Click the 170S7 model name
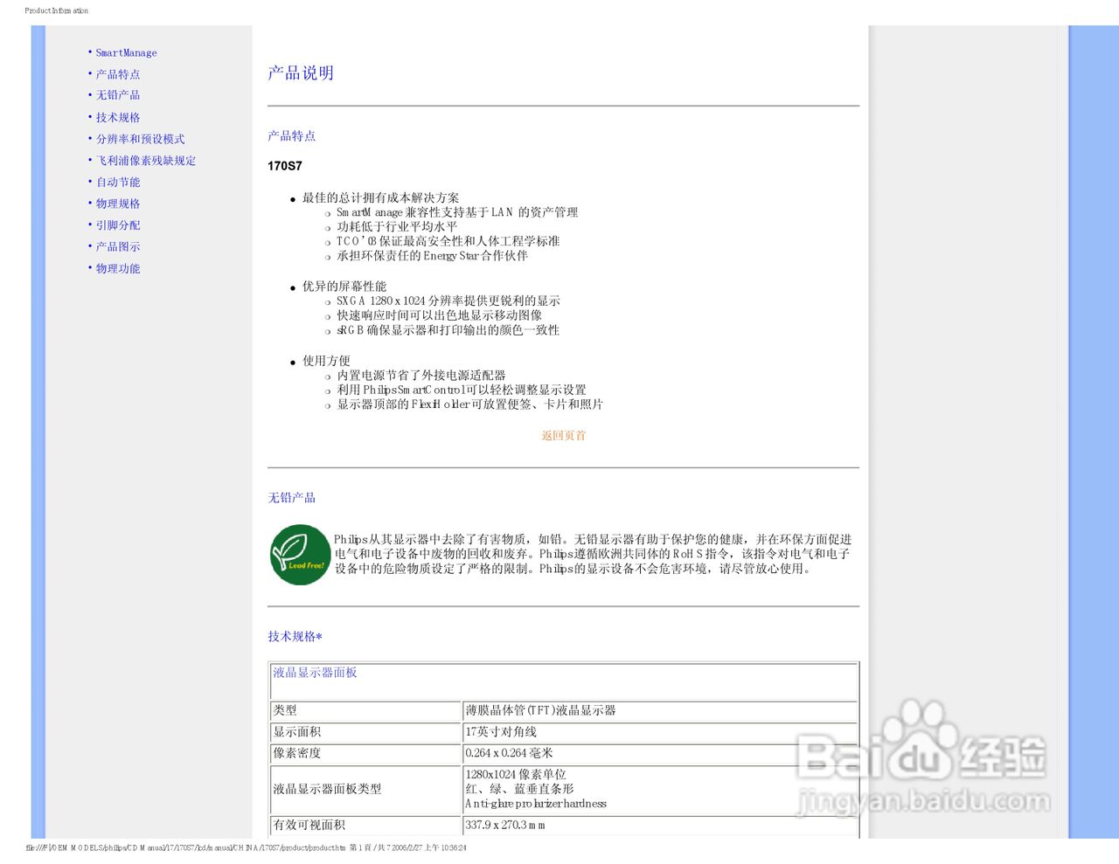This screenshot has height=864, width=1119. 285,166
